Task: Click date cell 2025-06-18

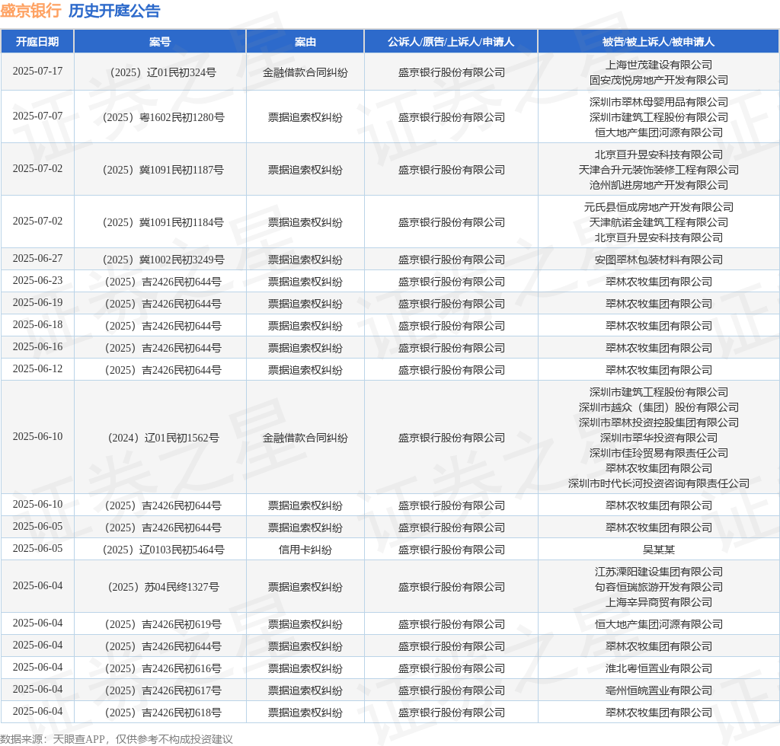Action: [x=38, y=324]
